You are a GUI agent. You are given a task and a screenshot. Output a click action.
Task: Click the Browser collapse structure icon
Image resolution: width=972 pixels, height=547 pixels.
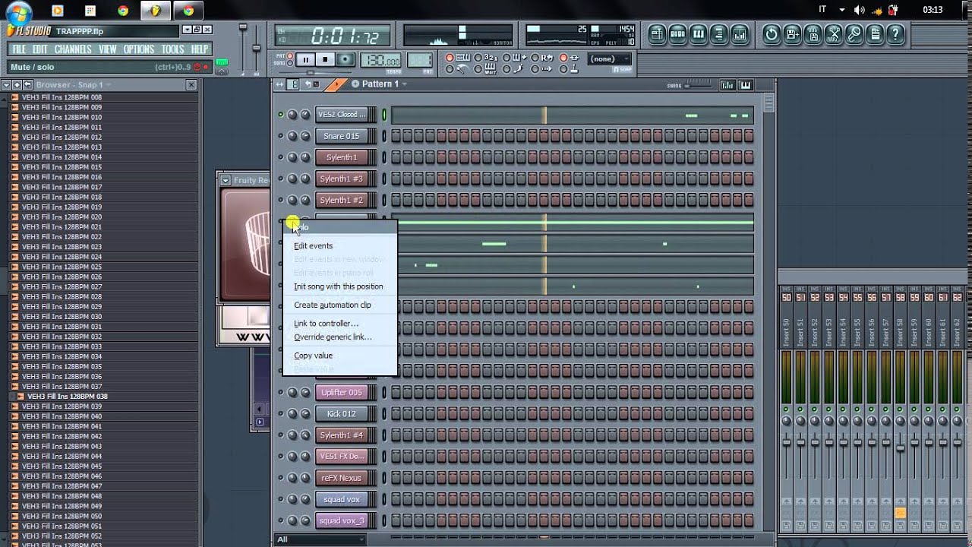click(17, 84)
